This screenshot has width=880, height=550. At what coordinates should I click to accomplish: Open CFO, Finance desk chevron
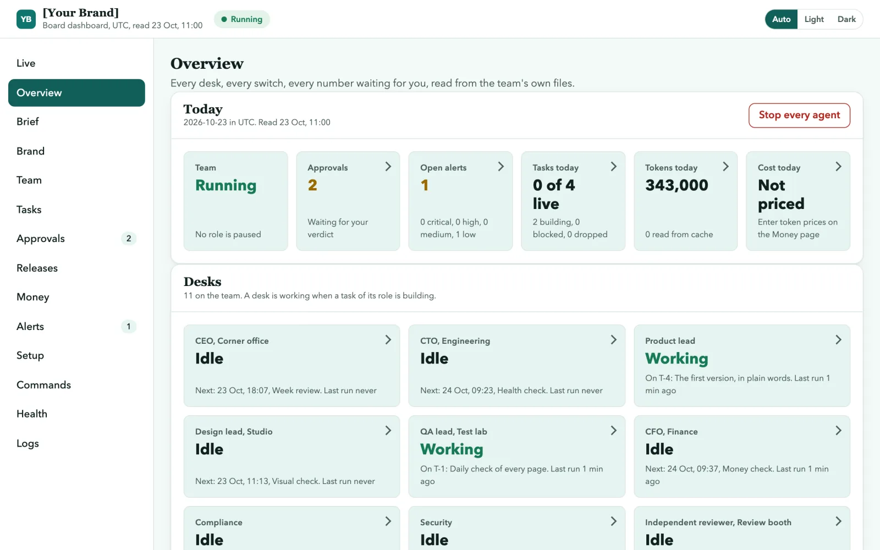click(838, 431)
